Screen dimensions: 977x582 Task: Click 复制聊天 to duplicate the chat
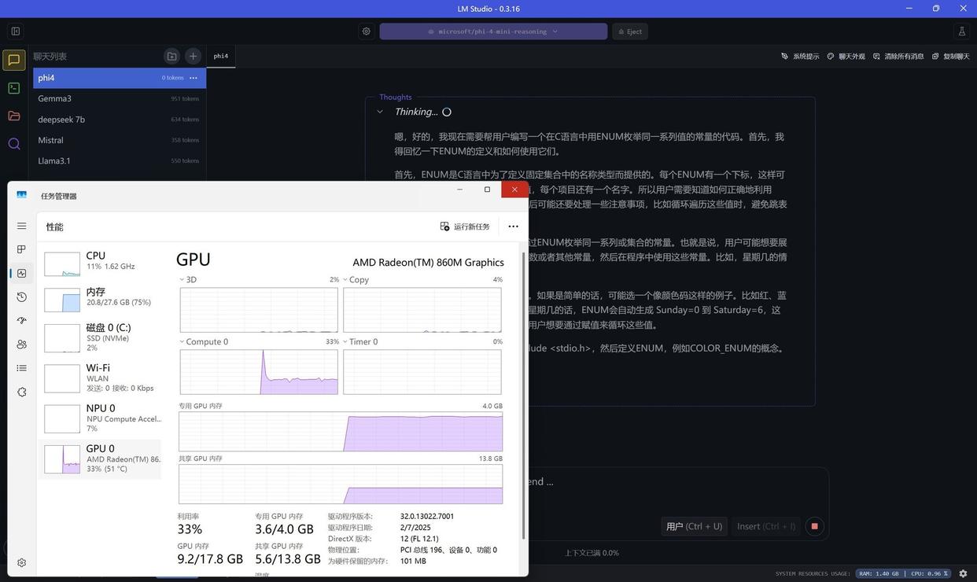tap(951, 57)
